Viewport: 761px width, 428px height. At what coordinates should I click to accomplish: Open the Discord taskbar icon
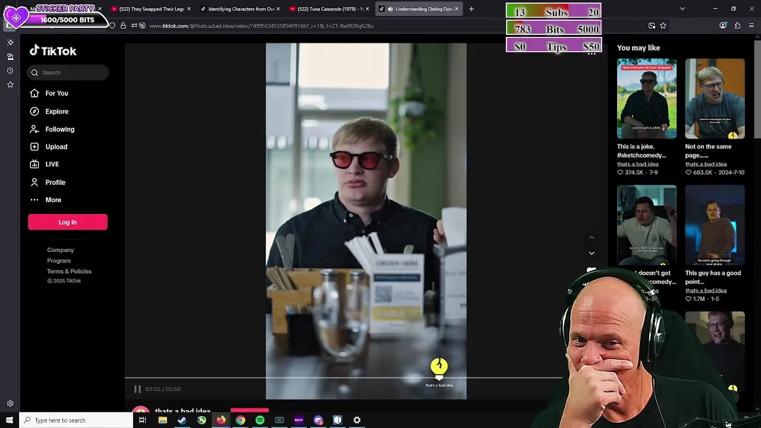click(x=318, y=420)
